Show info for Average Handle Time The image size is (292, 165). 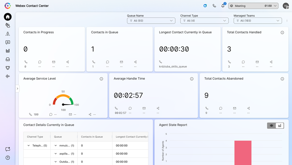[x=192, y=79]
